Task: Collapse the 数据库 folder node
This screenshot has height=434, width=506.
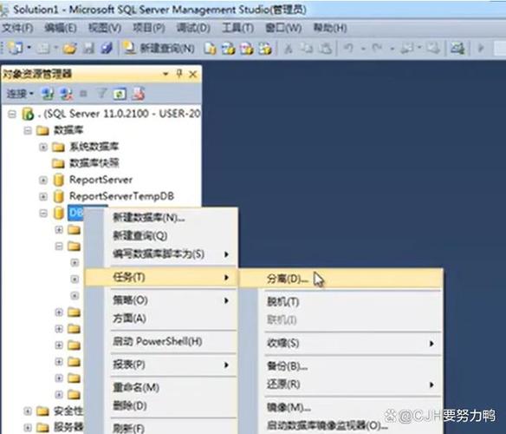Action: tap(28, 131)
